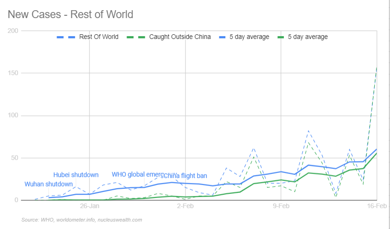Click the green dashed Caught Outside China legend swatch
The width and height of the screenshot is (390, 229).
tap(135, 37)
